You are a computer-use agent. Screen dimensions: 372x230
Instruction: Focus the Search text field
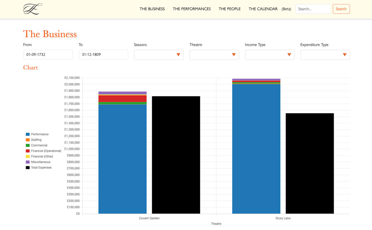tap(312, 9)
